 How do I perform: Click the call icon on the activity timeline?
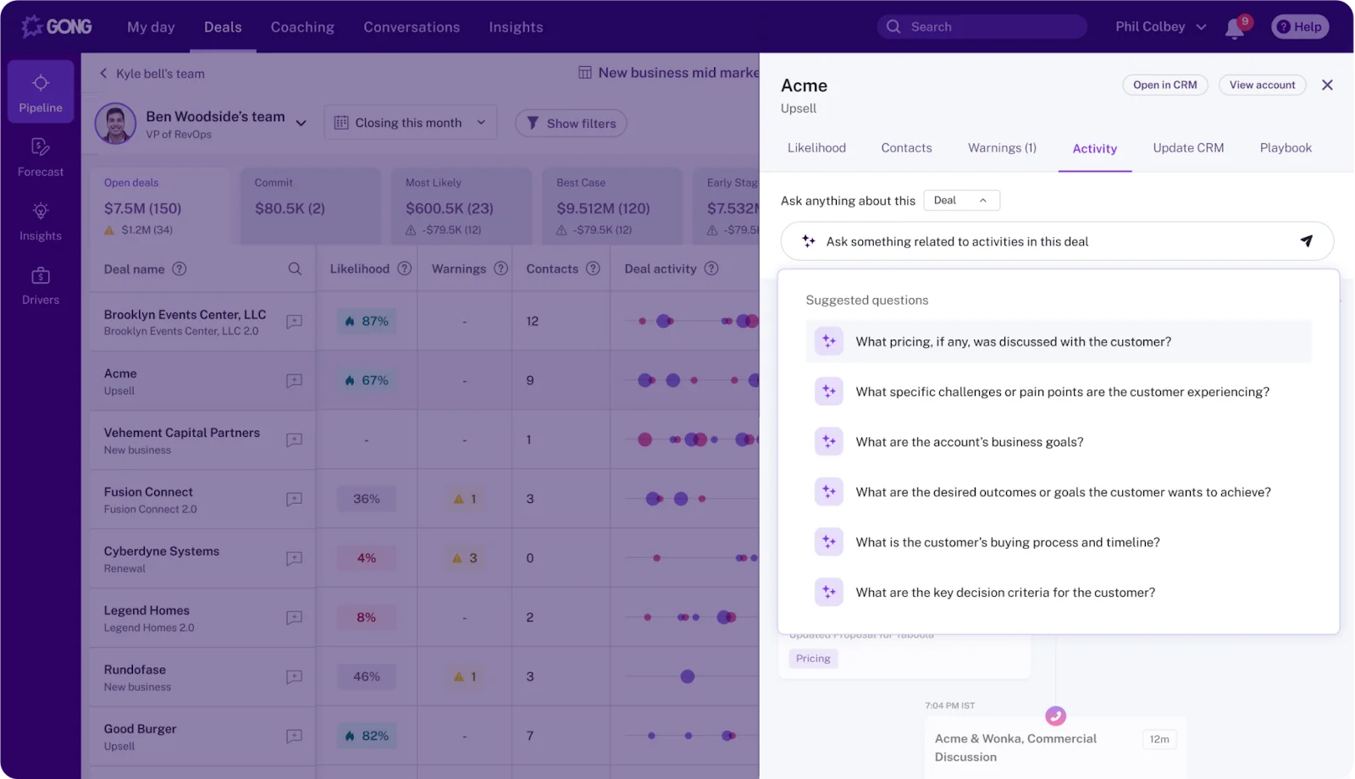tap(1055, 716)
